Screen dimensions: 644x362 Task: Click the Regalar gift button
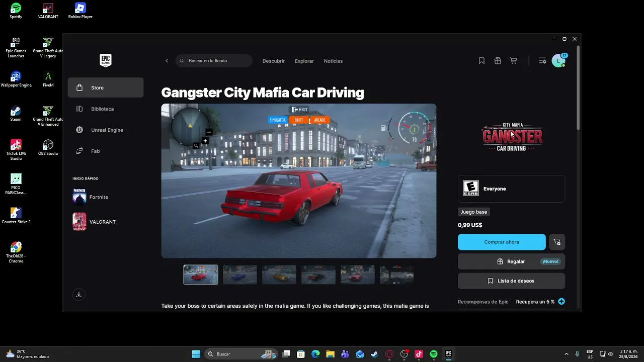(x=511, y=261)
